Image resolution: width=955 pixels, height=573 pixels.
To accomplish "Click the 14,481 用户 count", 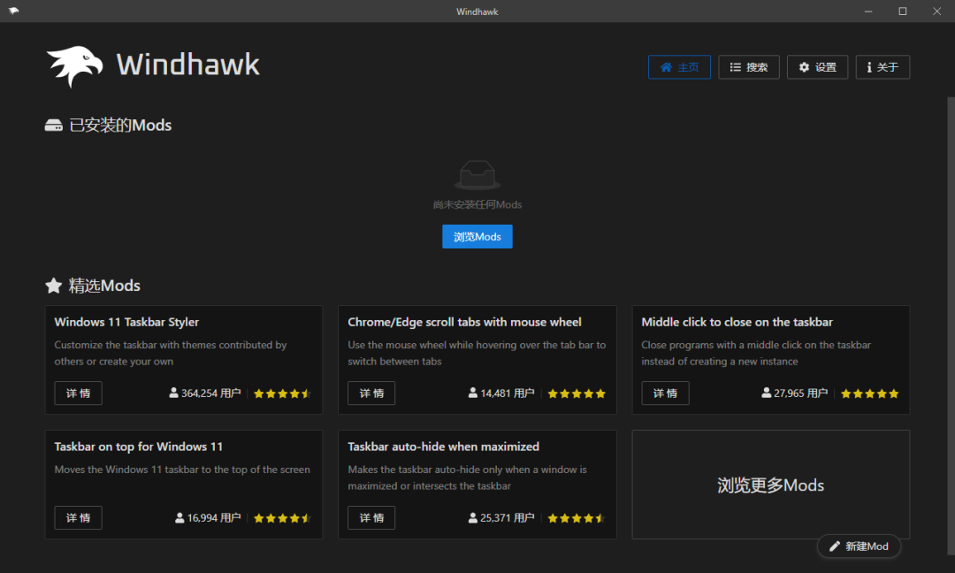I will click(x=508, y=393).
